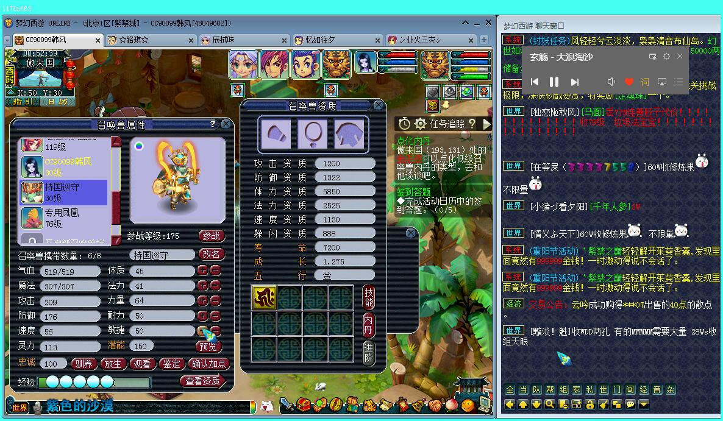723x421 pixels.
Task: Expand the 任务追踪 panel arrow
Action: [x=487, y=124]
